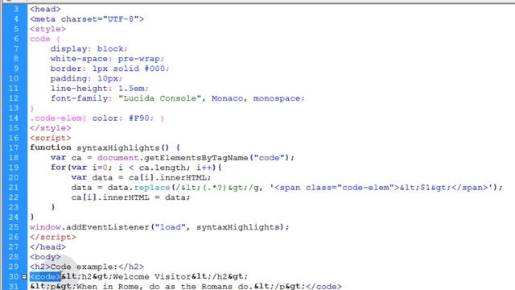Click the word 'replace' on line 21

pyautogui.click(x=152, y=188)
